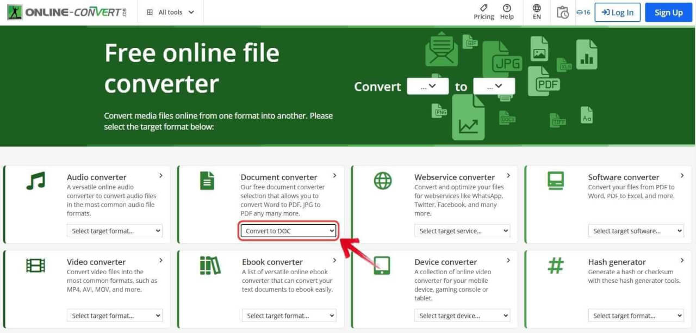The width and height of the screenshot is (696, 333).
Task: Expand the All tools menu
Action: [x=170, y=11]
